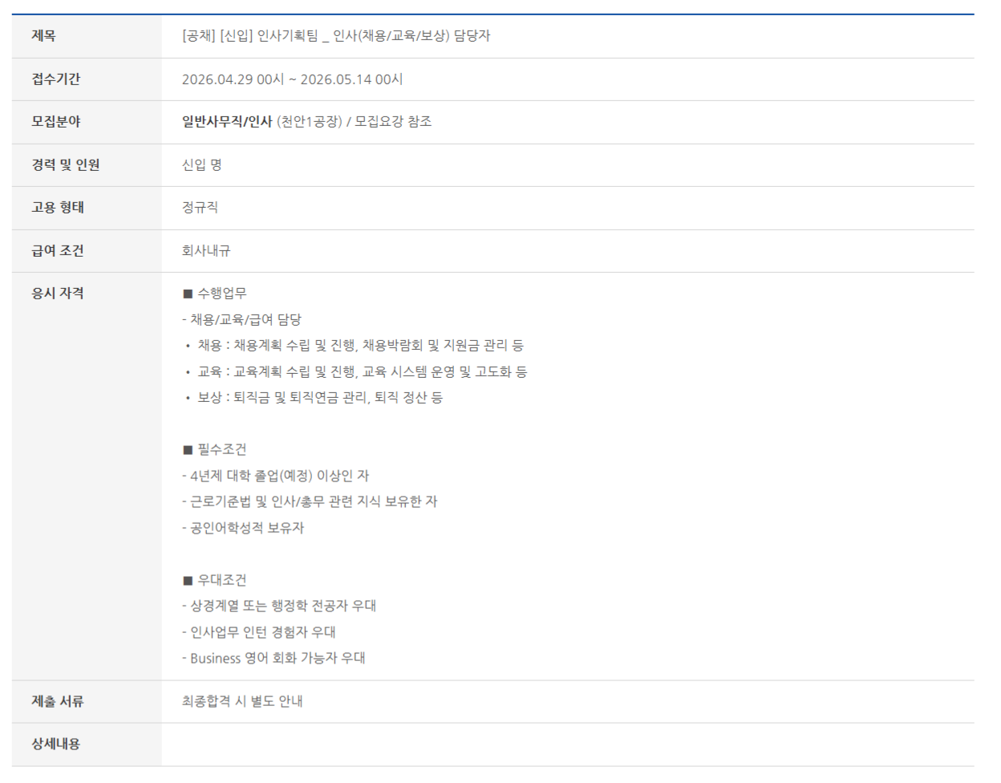Select the 접수기간 date range text
The height and width of the screenshot is (783, 1001).
point(292,79)
